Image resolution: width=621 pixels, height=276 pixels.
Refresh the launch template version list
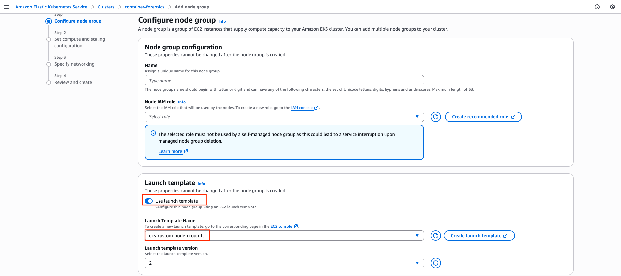[436, 263]
